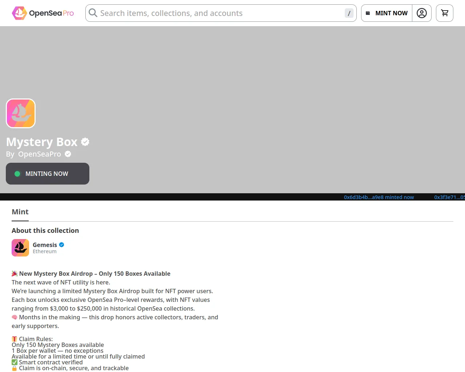Click the OpenSeaPro creator name

coord(40,154)
